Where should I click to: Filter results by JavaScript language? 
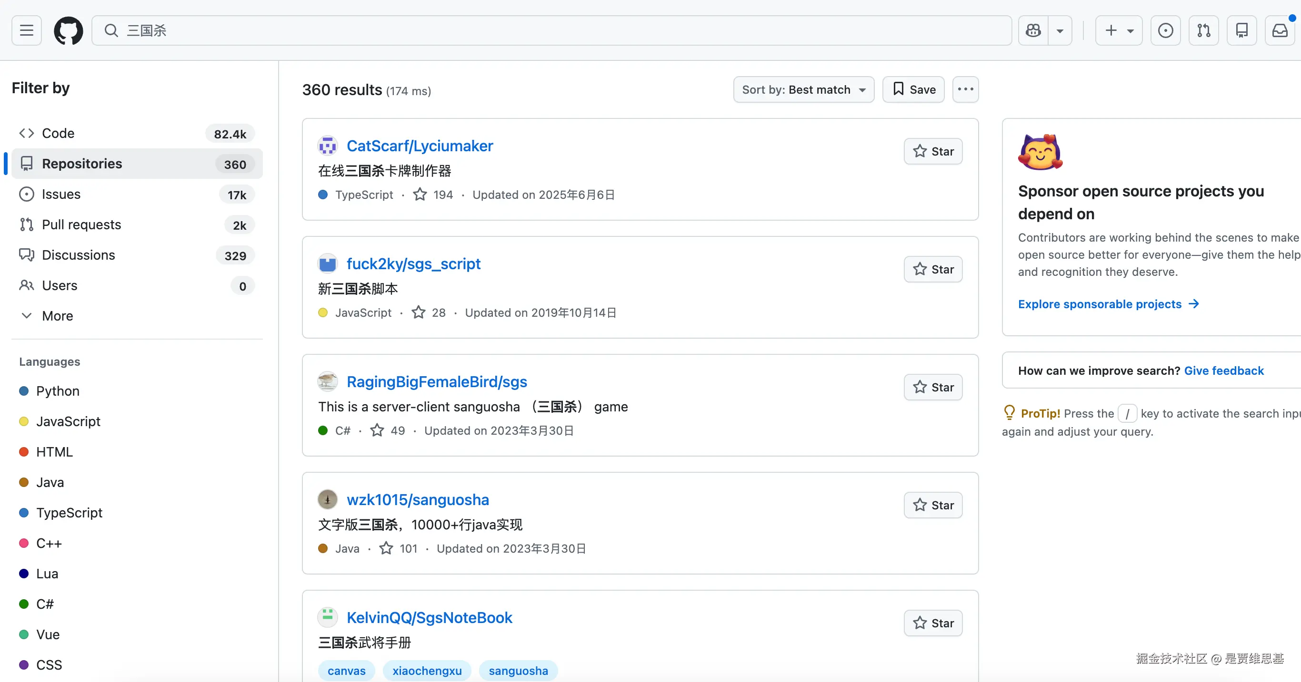[x=60, y=421]
